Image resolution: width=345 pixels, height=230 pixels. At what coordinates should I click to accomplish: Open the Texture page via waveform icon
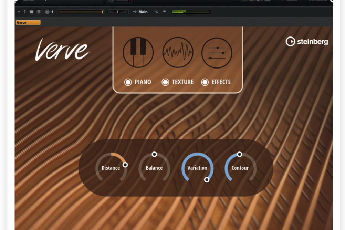coord(178,52)
